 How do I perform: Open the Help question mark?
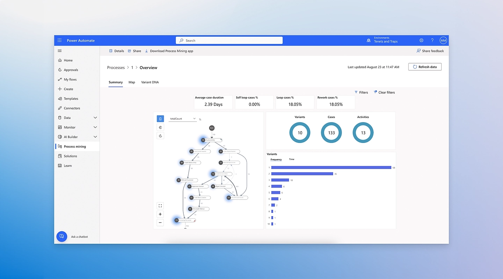tap(432, 40)
